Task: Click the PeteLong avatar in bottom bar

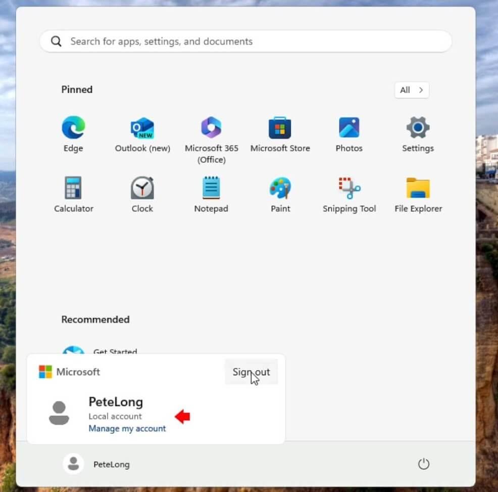Action: (x=73, y=464)
